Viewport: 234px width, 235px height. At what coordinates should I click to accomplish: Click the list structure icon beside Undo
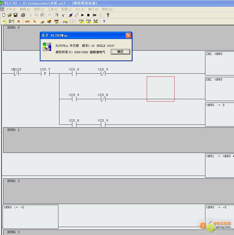pos(57,15)
